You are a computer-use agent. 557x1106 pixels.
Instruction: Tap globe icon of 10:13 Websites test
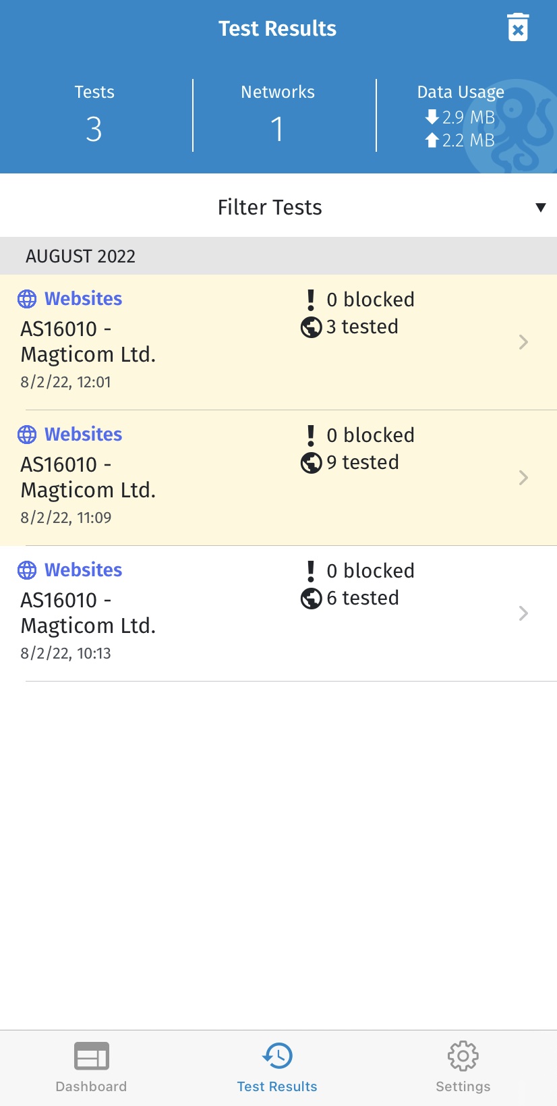[x=27, y=570]
